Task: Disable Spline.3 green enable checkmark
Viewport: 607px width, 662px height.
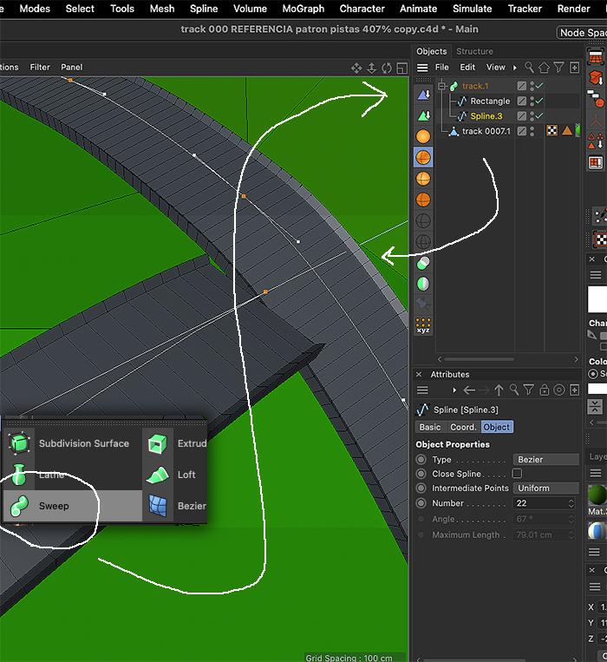Action: [539, 115]
